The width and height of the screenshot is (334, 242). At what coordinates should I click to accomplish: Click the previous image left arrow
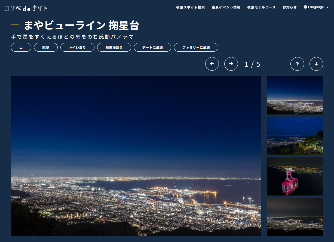pyautogui.click(x=212, y=64)
